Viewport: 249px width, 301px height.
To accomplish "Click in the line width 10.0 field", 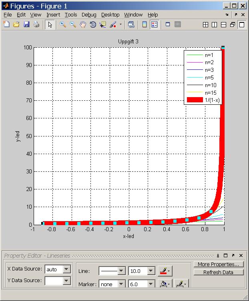I will 138,271.
